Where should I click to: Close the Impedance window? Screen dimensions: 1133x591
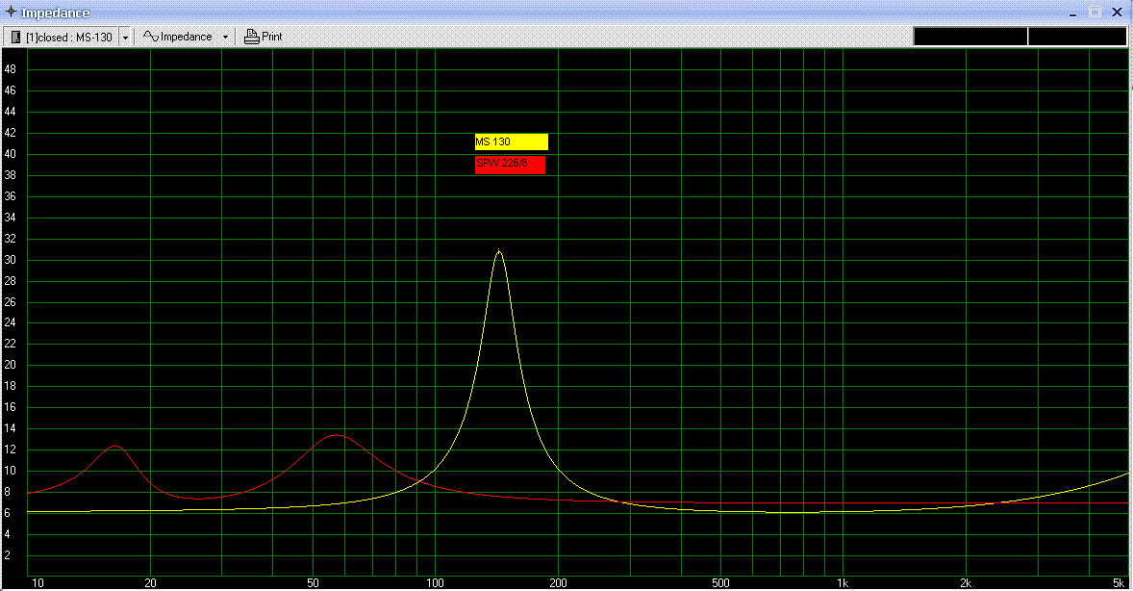pyautogui.click(x=1117, y=13)
